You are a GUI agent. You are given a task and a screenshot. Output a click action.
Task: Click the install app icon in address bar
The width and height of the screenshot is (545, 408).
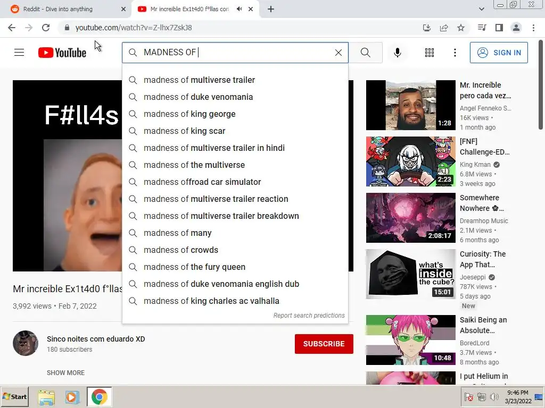426,28
